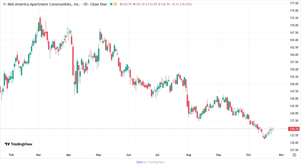301x166 pixels.
Task: Click the TradingView logo badge
Action: 18,144
